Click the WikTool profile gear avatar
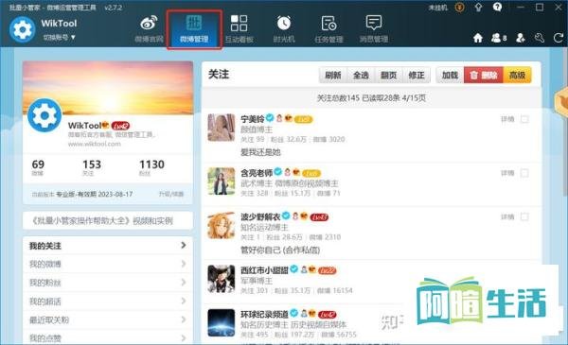This screenshot has width=568, height=345. (44, 115)
